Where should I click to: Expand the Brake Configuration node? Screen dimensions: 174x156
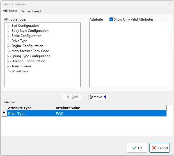click(8, 36)
